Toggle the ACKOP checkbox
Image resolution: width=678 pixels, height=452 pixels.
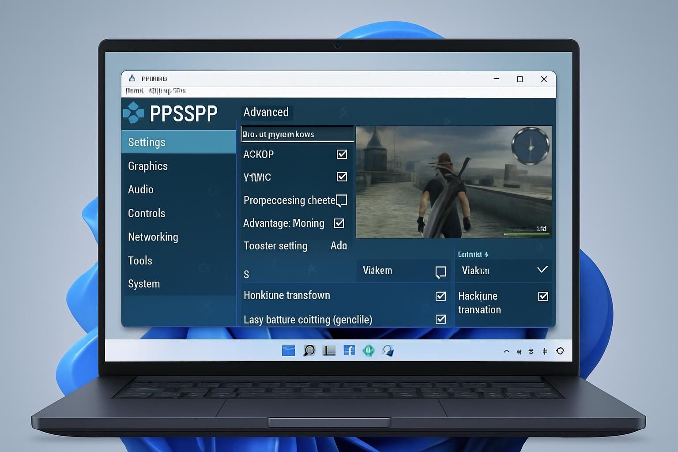pos(342,154)
